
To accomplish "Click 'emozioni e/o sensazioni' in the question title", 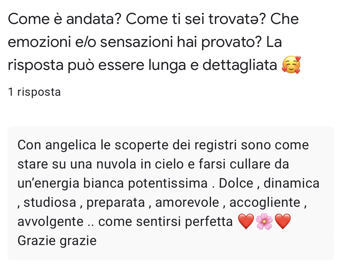I will (90, 42).
